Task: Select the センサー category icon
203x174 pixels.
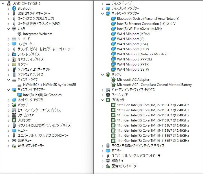Action: coord(14,64)
